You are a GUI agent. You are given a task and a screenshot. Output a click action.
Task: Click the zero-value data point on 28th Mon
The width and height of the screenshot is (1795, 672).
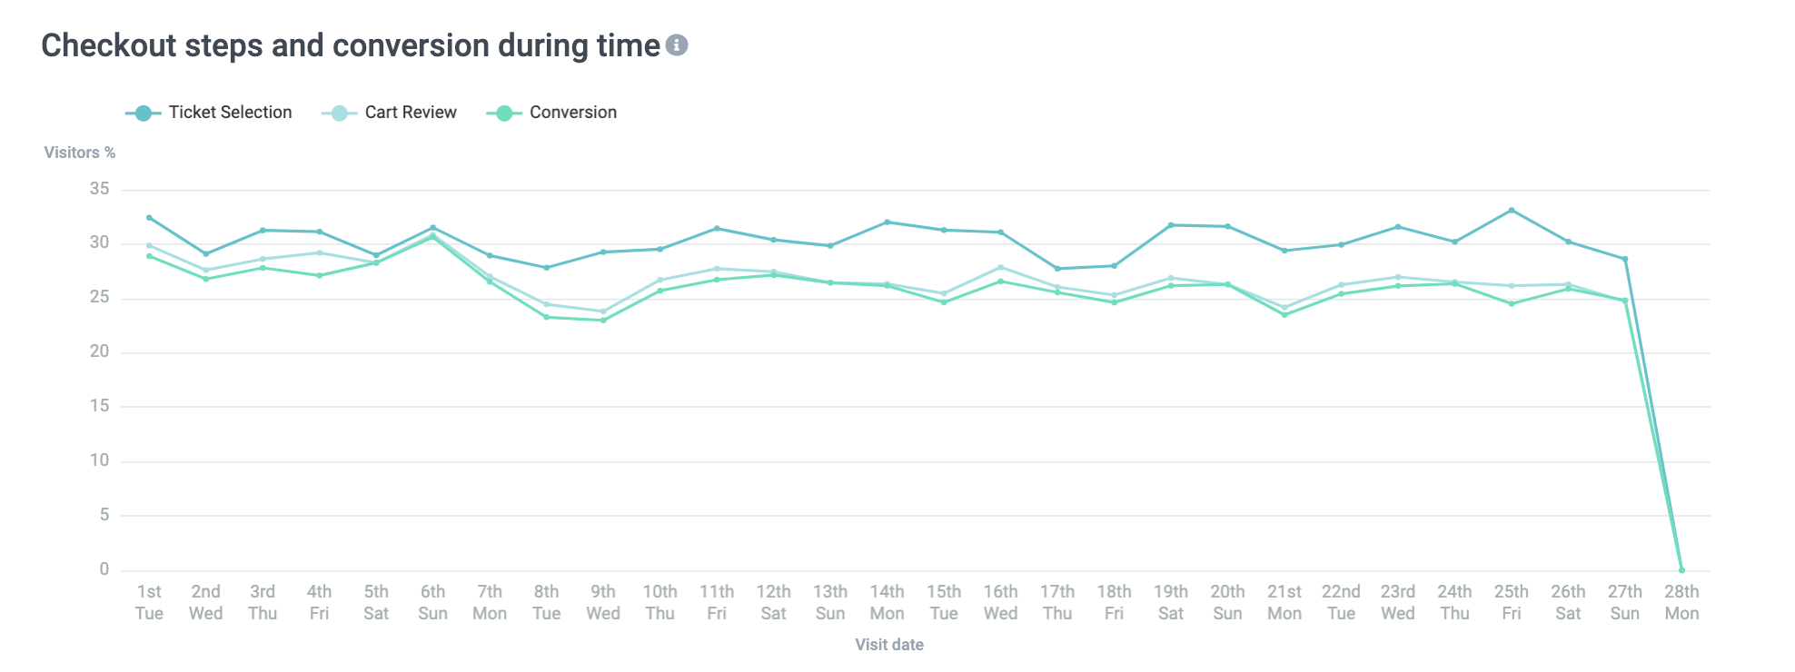pyautogui.click(x=1681, y=570)
